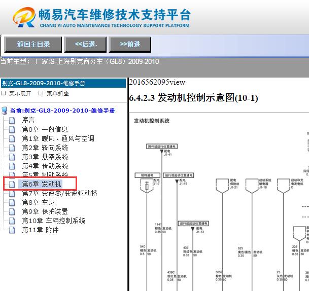Open the current manual root link 当前:别克-GL8-2009-2010-维修手册
The image size is (309, 291).
[x=62, y=111]
